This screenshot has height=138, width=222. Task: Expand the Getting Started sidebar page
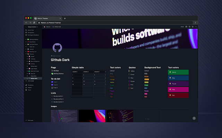pyautogui.click(x=26, y=40)
